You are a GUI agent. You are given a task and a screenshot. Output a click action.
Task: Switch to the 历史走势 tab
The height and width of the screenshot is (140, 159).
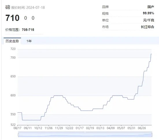[12, 41]
